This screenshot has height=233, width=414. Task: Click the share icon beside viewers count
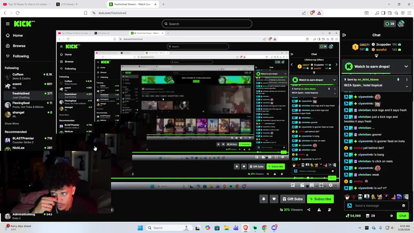[x=309, y=210]
